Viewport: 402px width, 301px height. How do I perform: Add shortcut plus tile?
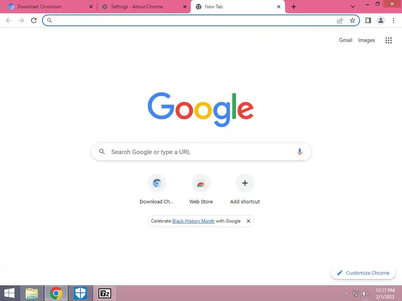[245, 189]
